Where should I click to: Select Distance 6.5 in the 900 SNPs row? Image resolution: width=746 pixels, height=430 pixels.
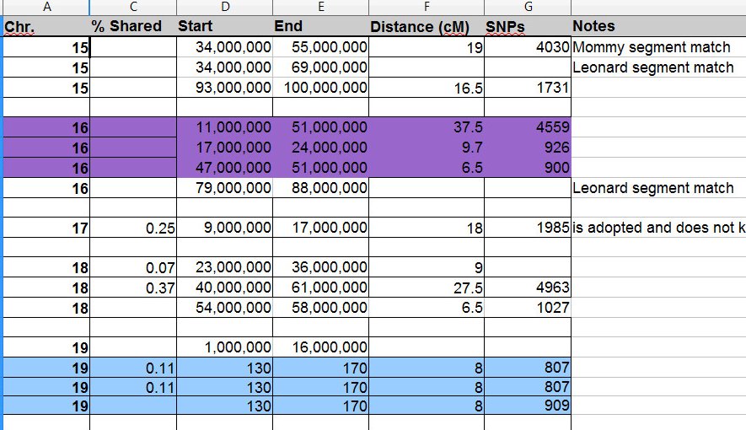coord(427,168)
